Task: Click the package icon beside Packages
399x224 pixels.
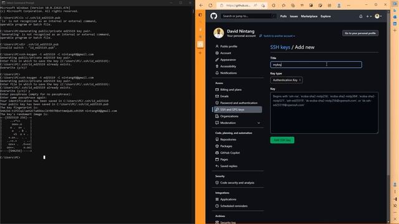Action: 217,146
